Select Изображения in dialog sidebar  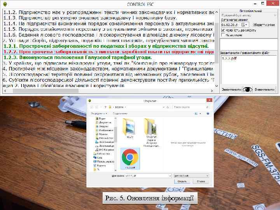(x=104, y=130)
